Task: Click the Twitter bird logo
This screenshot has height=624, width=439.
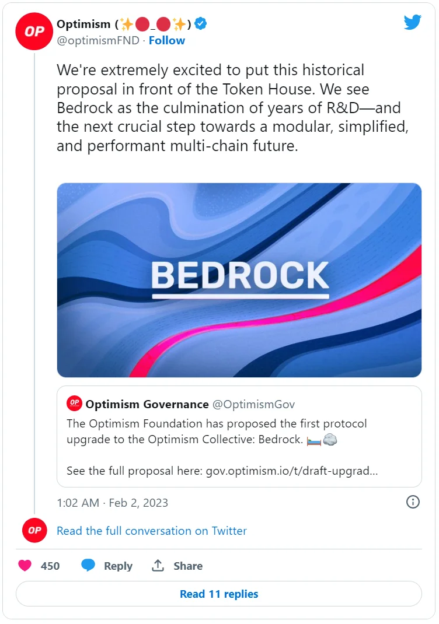Action: pos(412,23)
